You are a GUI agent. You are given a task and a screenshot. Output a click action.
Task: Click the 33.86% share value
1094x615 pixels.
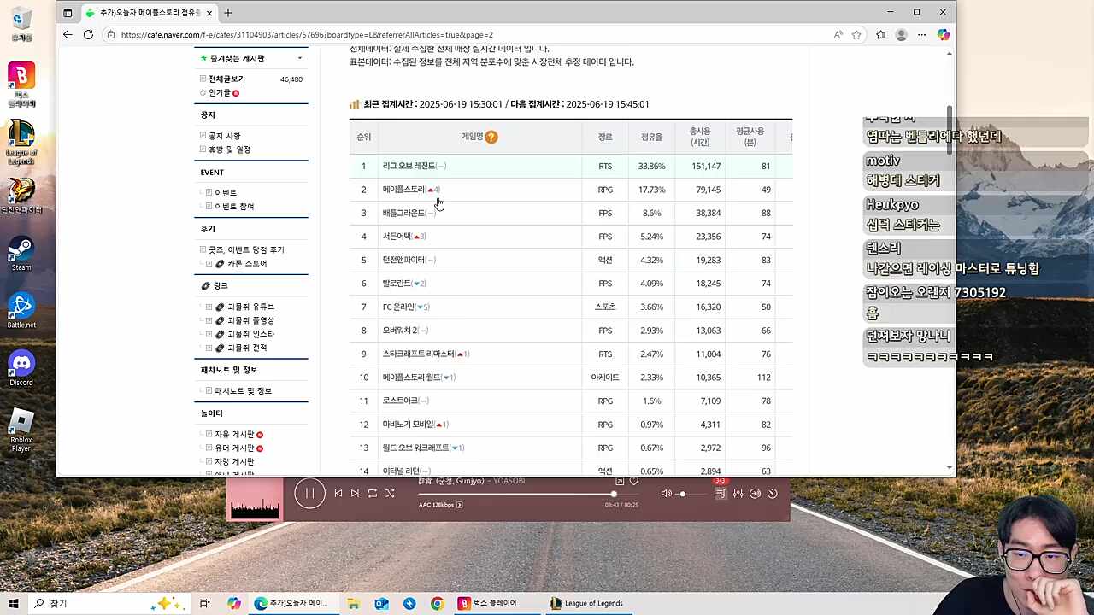coord(651,166)
